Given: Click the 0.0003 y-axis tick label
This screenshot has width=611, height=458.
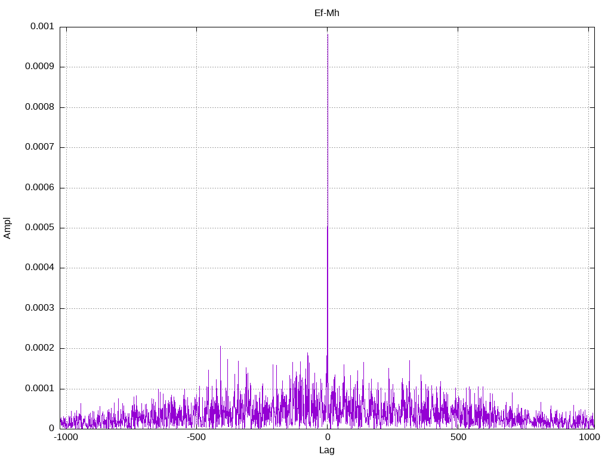Looking at the screenshot, I should pos(39,308).
